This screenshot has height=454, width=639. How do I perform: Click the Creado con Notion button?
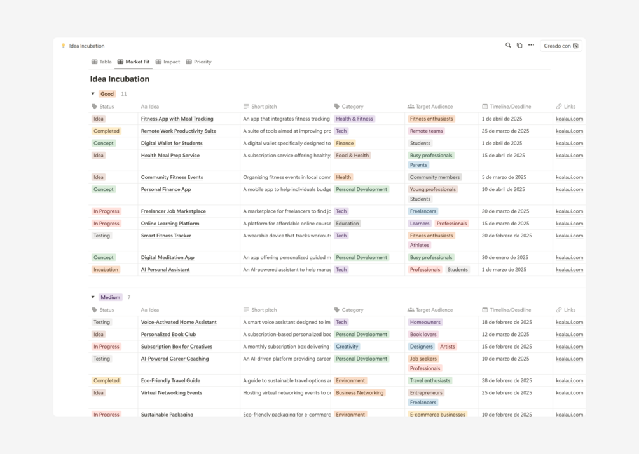click(561, 46)
